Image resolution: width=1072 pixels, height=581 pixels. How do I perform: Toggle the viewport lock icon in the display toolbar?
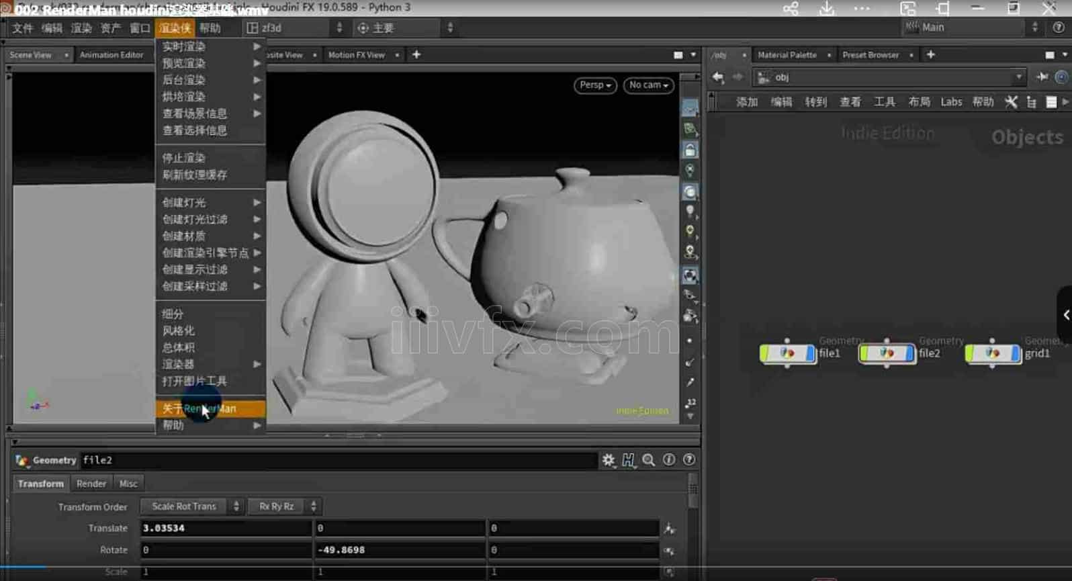(x=690, y=150)
